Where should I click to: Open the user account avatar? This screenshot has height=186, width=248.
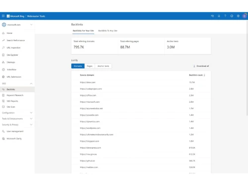[245, 16]
